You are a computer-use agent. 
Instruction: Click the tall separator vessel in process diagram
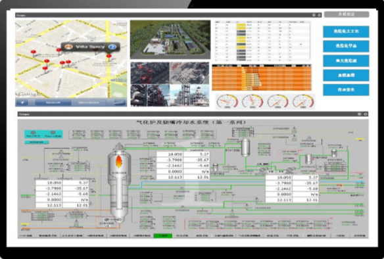point(245,147)
